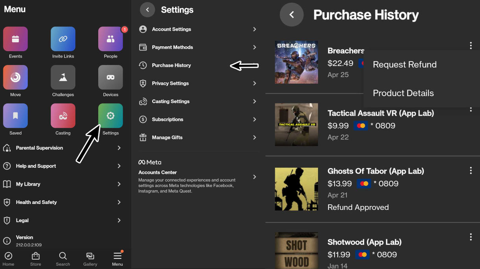Open the Saved bookmark tile
480x269 pixels.
pos(15,116)
